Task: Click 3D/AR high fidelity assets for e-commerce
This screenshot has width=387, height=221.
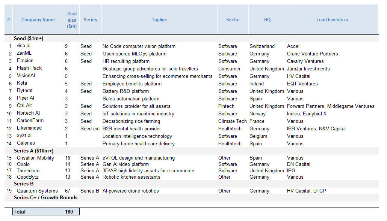Action: (x=148, y=170)
